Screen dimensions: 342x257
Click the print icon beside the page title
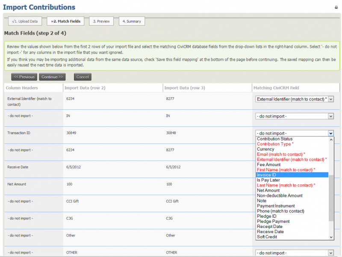pos(336,7)
